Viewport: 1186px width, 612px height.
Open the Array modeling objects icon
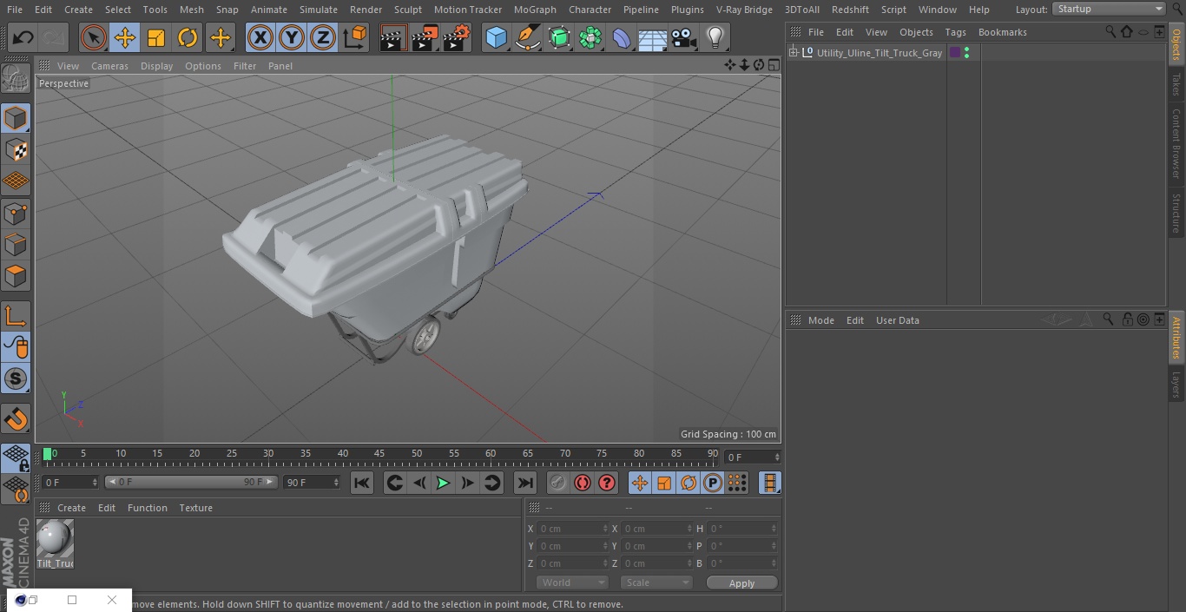pos(590,37)
